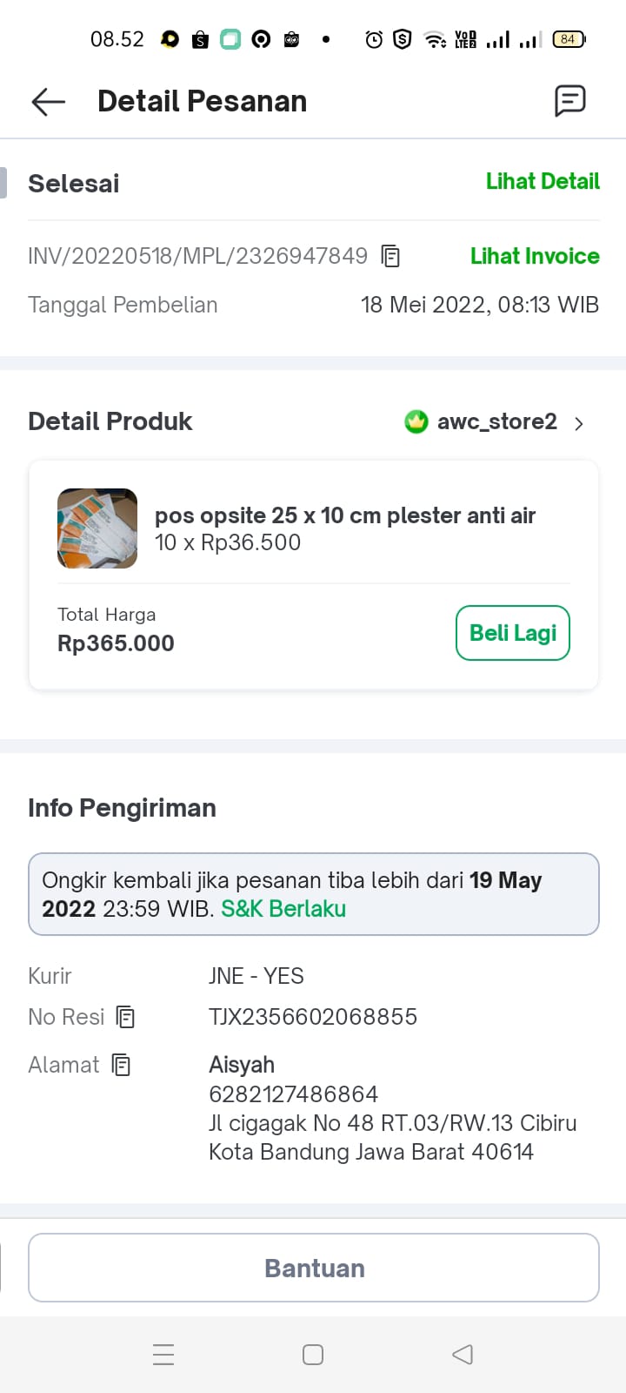This screenshot has width=626, height=1393.
Task: Open the chat message icon
Action: (x=569, y=101)
